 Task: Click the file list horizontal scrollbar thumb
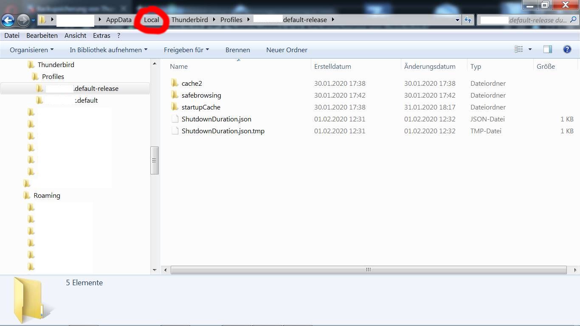coord(369,270)
